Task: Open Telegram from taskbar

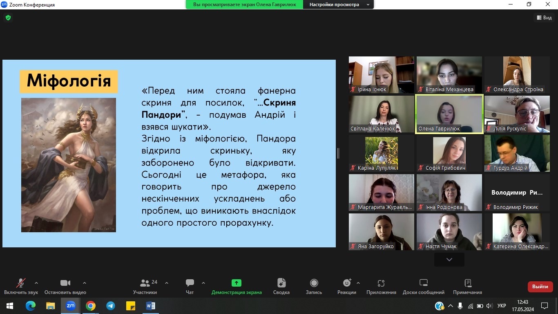Action: pos(111,306)
